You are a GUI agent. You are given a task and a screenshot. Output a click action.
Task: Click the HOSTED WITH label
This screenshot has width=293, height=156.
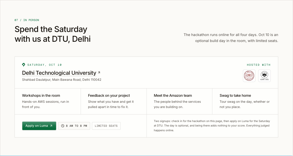259,65
